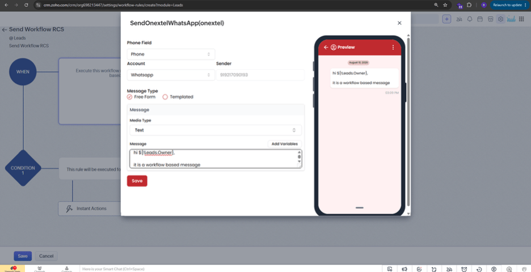Click the dialog title SendOnextelWhatsApp(onextel)

177,23
